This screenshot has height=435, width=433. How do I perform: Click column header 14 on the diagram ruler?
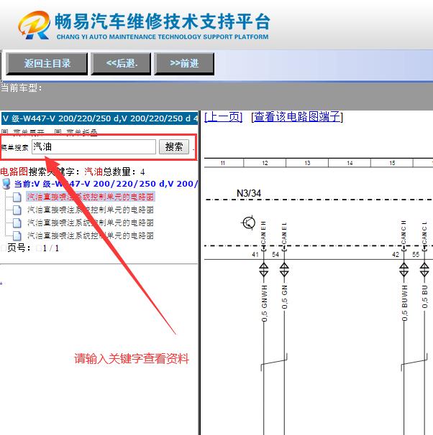tap(350, 163)
